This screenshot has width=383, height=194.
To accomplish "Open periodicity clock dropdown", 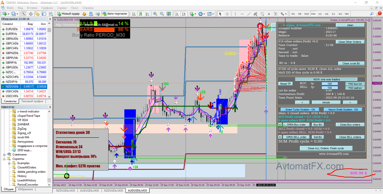I will pyautogui.click(x=204, y=14).
